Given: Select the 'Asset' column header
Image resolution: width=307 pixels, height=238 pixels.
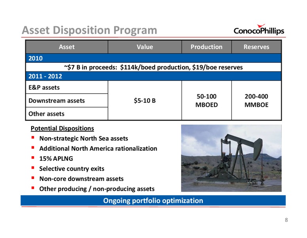Looking at the screenshot, I should pyautogui.click(x=67, y=47).
